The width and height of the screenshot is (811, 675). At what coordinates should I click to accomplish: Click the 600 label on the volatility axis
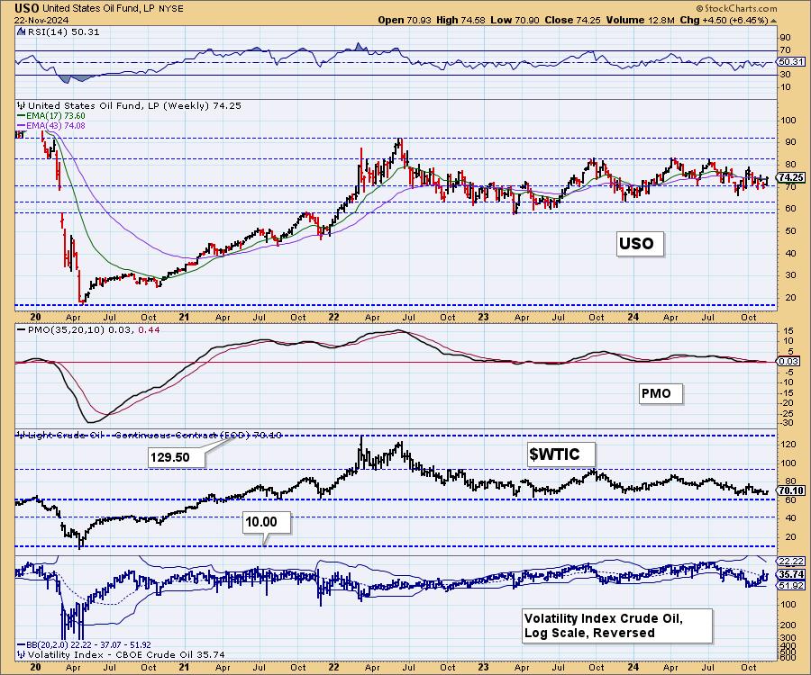click(787, 657)
